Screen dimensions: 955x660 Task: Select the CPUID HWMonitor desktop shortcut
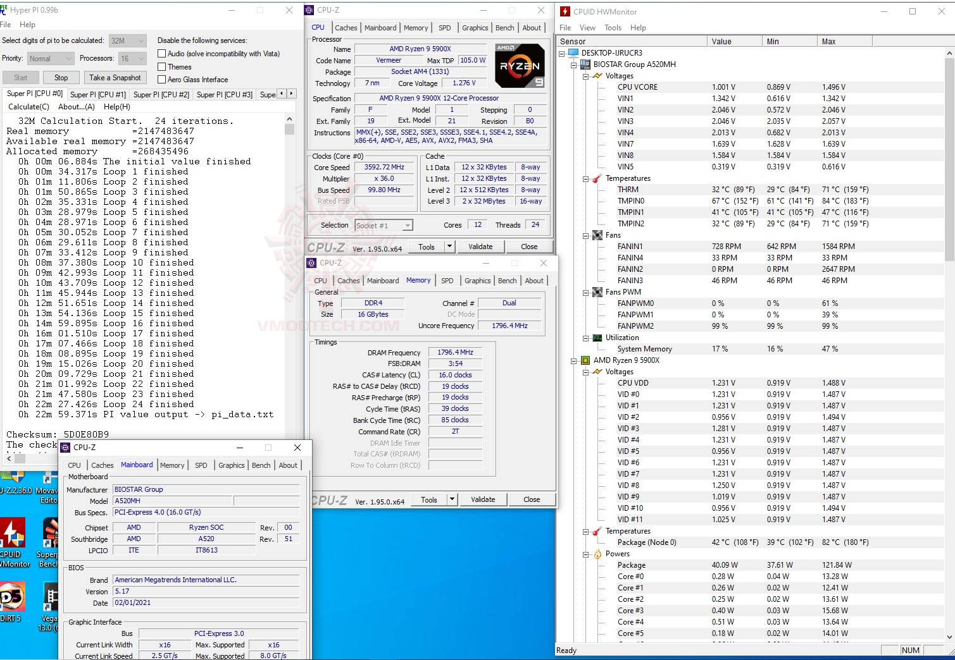[14, 542]
